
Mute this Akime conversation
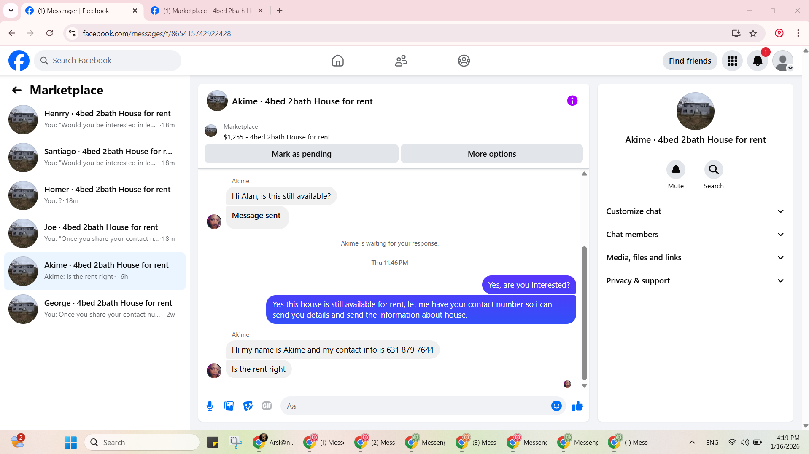(676, 170)
